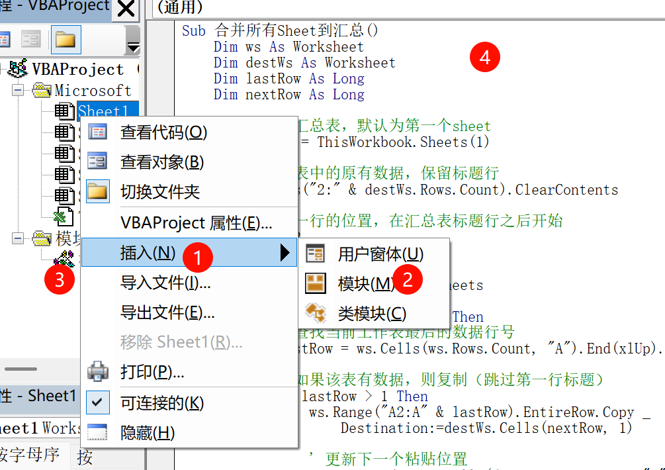Choose 导出文件(E)... from the context menu
This screenshot has height=470, width=665.
point(189,312)
